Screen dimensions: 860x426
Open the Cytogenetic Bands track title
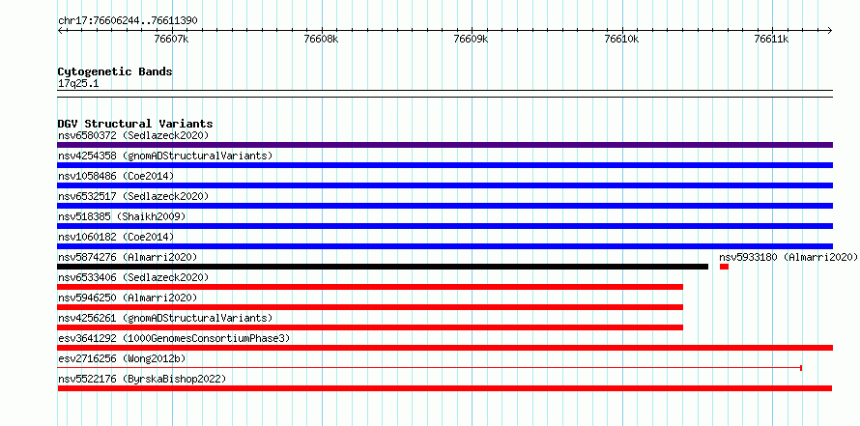(x=115, y=71)
